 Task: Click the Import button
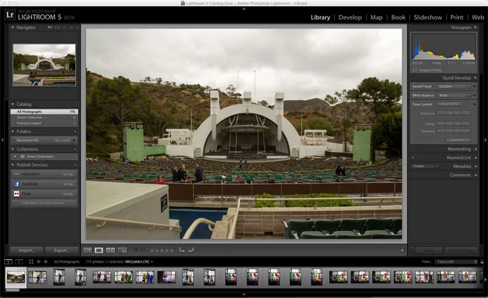point(26,250)
